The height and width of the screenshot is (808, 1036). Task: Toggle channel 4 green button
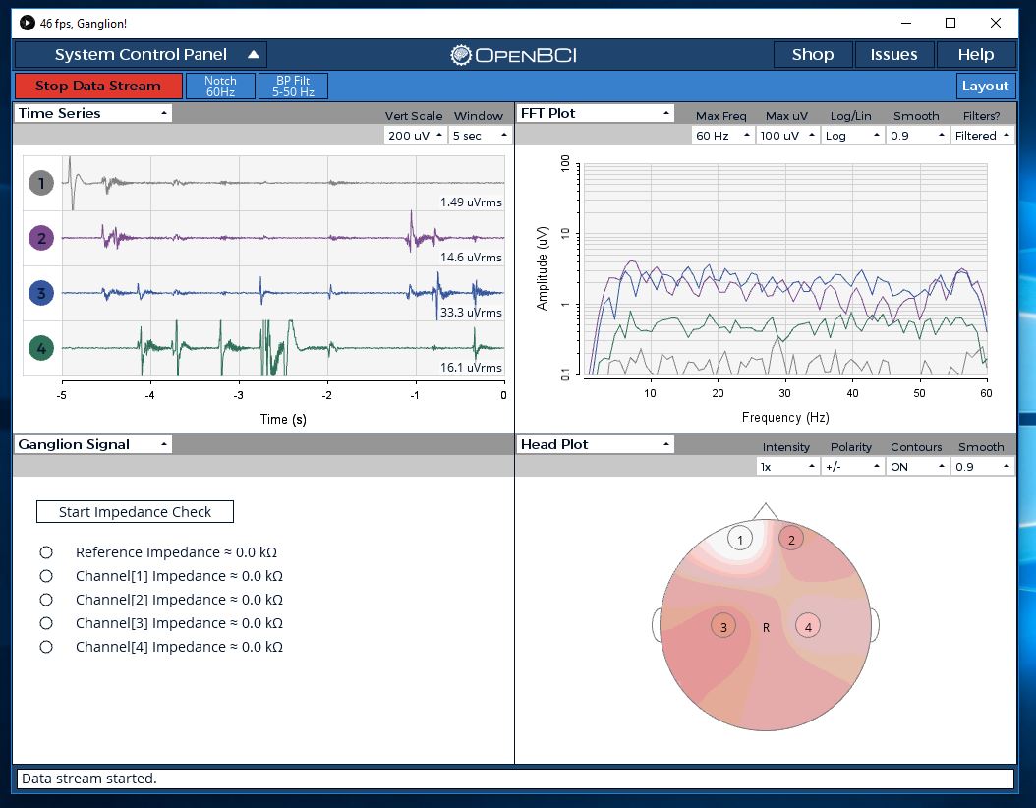point(40,348)
